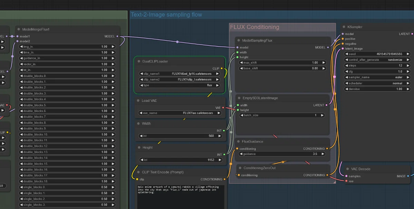Click the seed value field in KSampler

(x=377, y=54)
